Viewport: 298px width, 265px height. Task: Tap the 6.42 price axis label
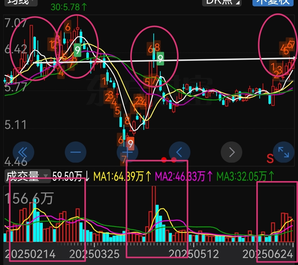pos(15,49)
